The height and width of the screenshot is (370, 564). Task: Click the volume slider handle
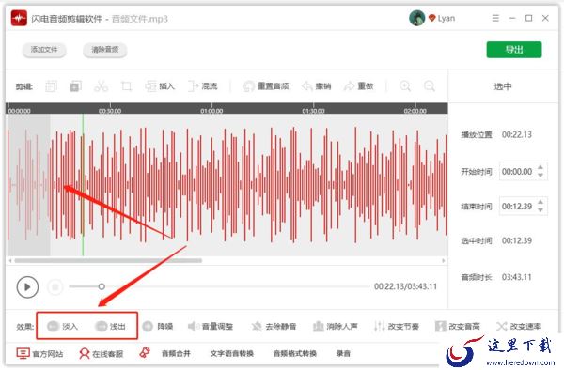pos(102,286)
